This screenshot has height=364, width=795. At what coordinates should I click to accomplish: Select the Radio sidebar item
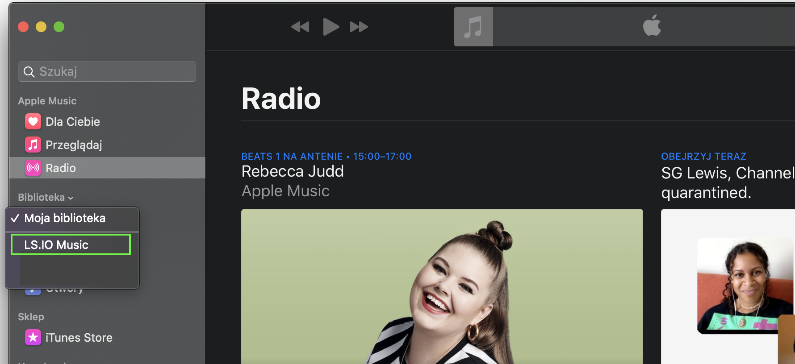pyautogui.click(x=107, y=168)
